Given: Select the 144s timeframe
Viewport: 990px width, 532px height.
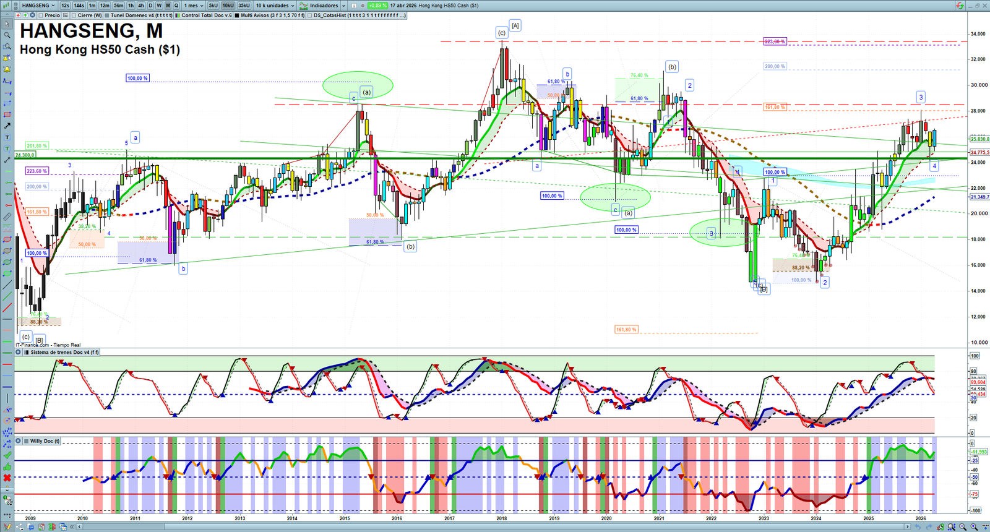Looking at the screenshot, I should 79,6.
